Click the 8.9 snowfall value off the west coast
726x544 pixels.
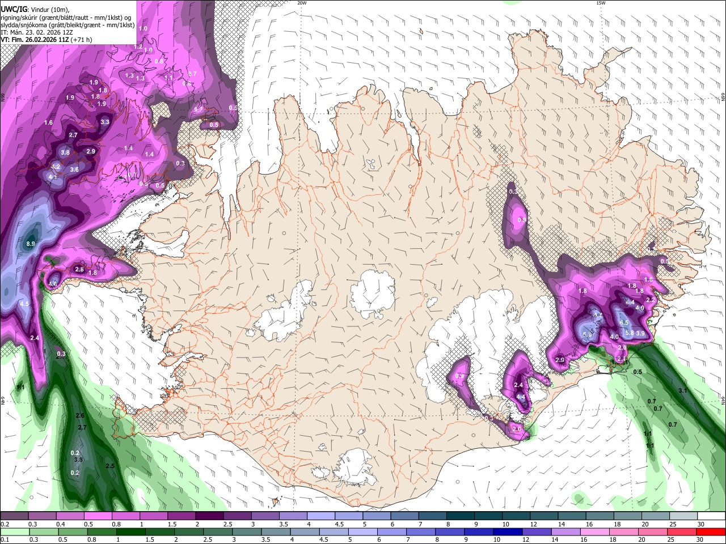[31, 244]
